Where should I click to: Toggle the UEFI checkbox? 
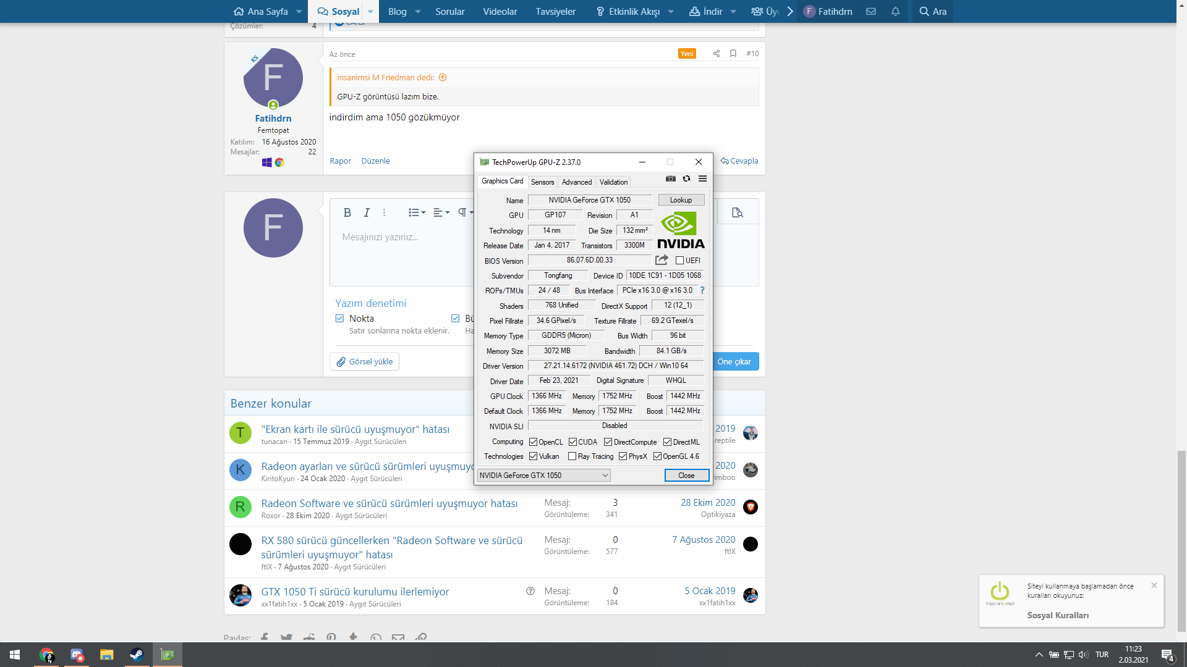click(679, 261)
